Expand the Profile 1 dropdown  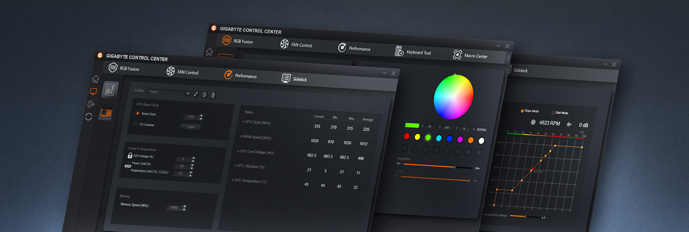coord(188,94)
